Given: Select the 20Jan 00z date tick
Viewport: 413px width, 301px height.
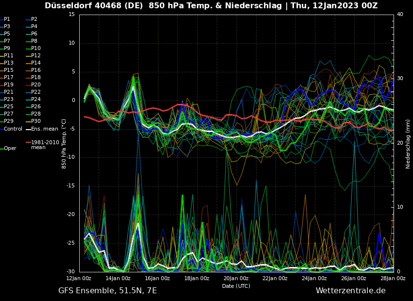Looking at the screenshot, I should point(236,278).
